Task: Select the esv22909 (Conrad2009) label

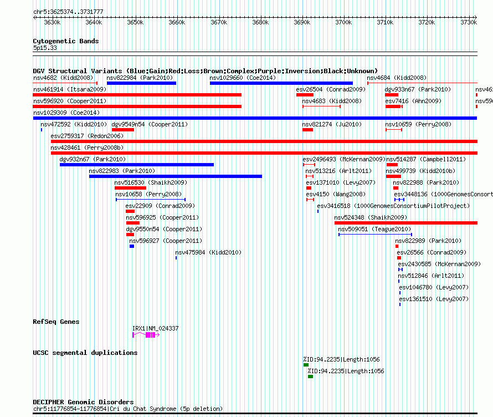Action: click(160, 206)
